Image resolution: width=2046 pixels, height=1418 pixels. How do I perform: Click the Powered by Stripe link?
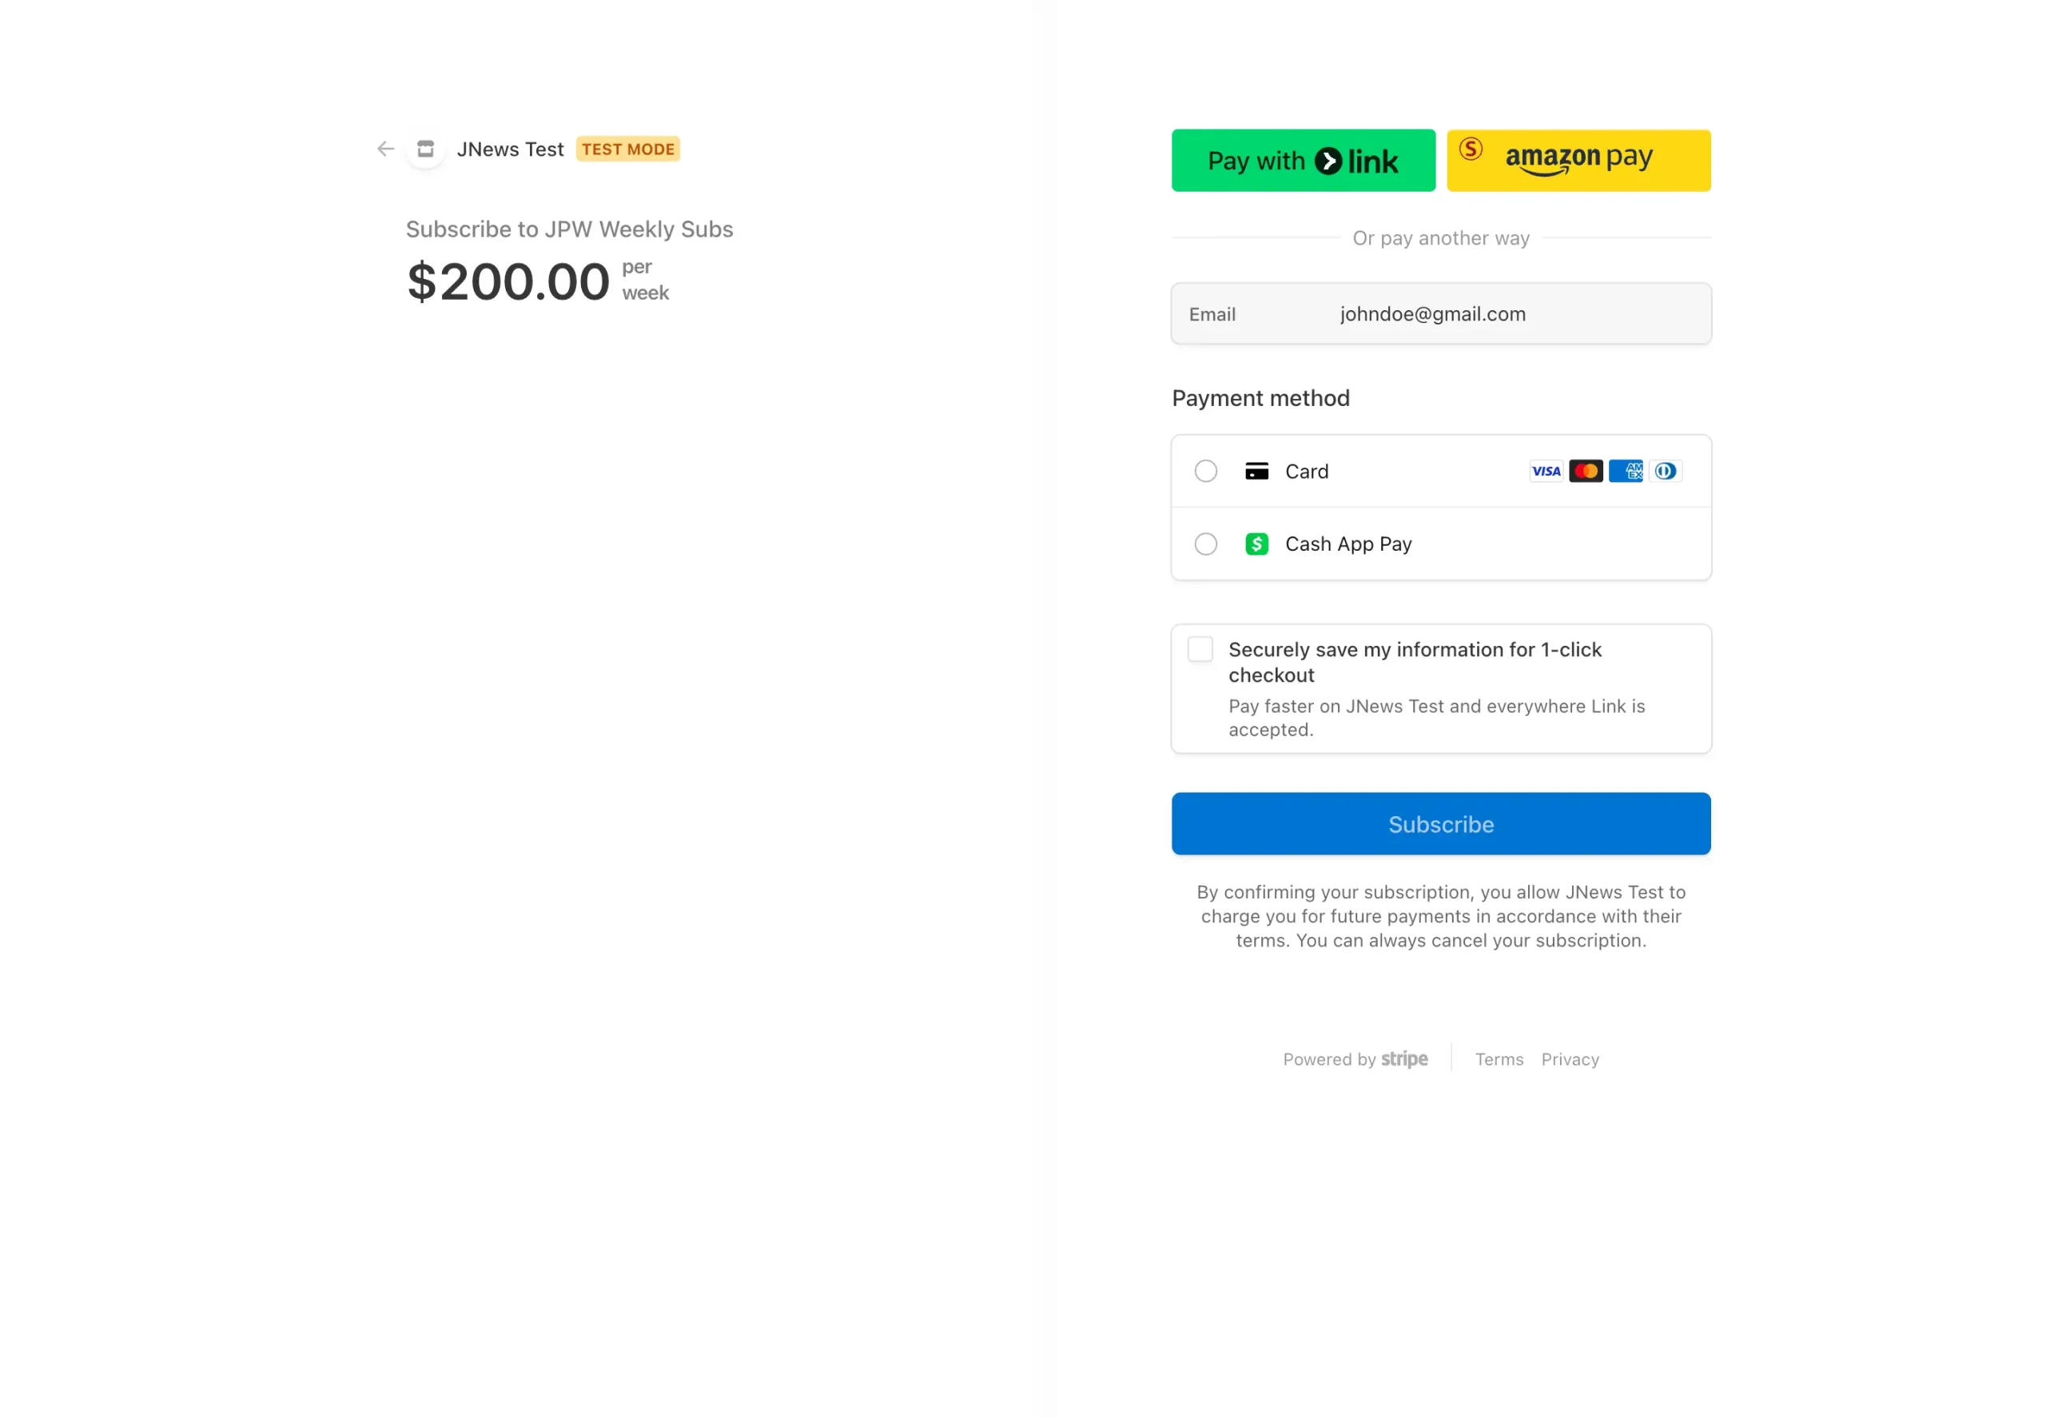pyautogui.click(x=1355, y=1059)
